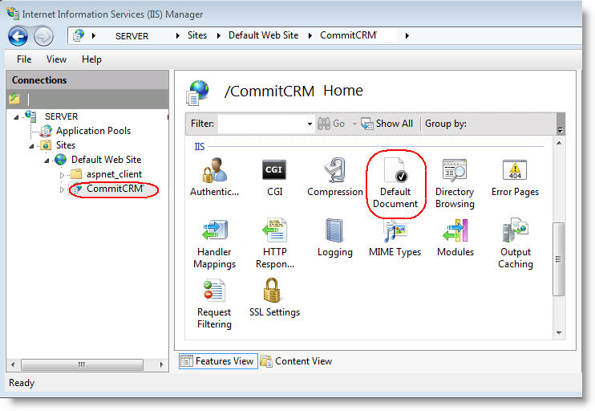595x411 pixels.
Task: Select Application Pools in the tree
Action: click(93, 131)
